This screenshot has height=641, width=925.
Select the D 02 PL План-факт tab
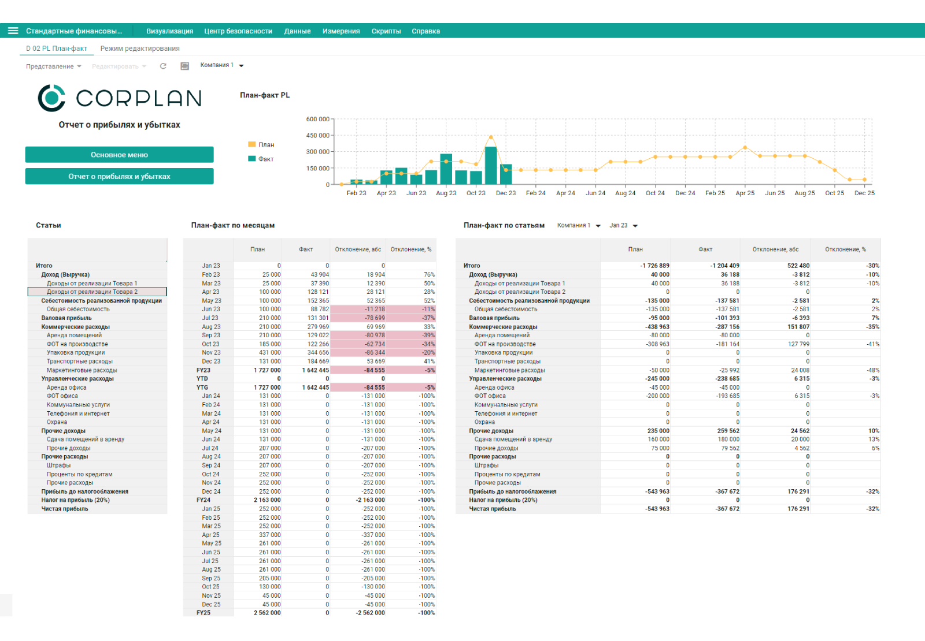(x=57, y=49)
